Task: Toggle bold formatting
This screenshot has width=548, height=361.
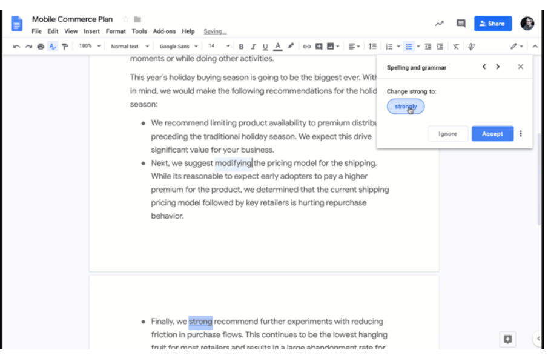Action: point(241,47)
